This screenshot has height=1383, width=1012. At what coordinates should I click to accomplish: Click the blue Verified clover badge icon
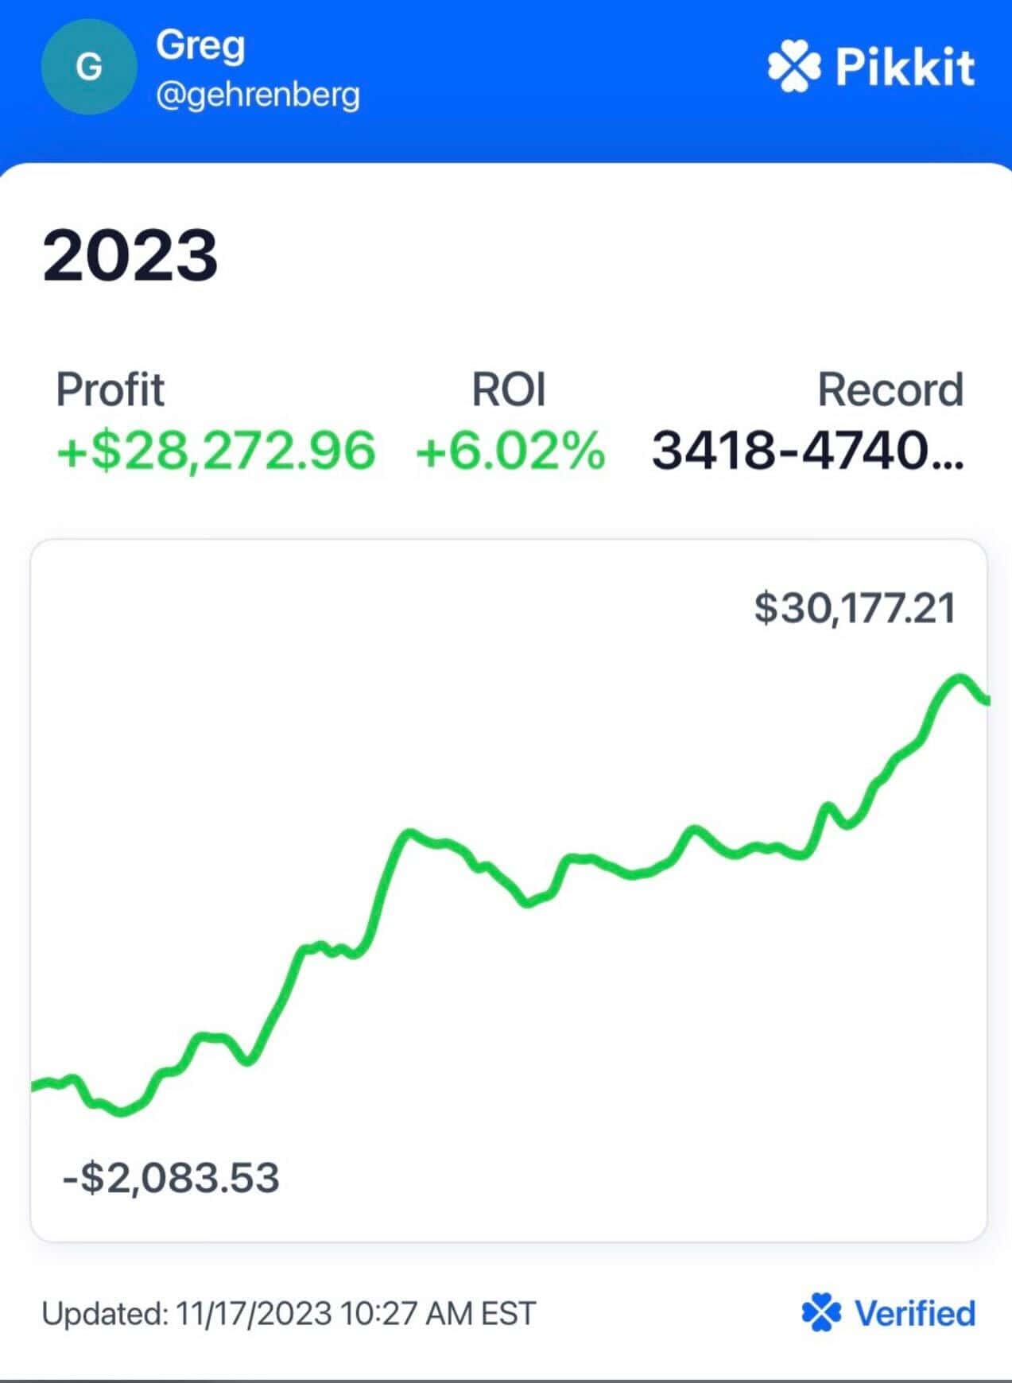(x=821, y=1312)
